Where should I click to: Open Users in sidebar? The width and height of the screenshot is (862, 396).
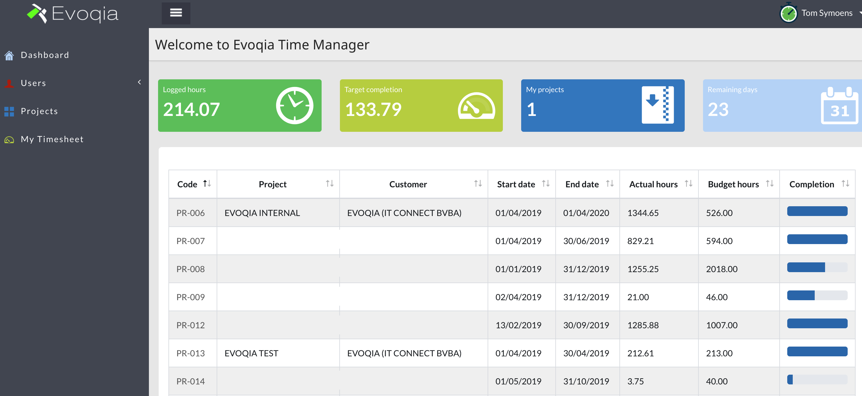34,83
